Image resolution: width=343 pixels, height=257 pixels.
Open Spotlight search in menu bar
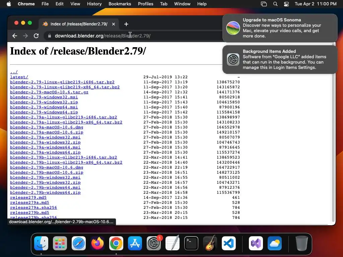tap(275, 4)
